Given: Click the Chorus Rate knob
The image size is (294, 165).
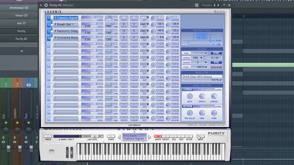Looking at the screenshot, I should pos(190,96).
